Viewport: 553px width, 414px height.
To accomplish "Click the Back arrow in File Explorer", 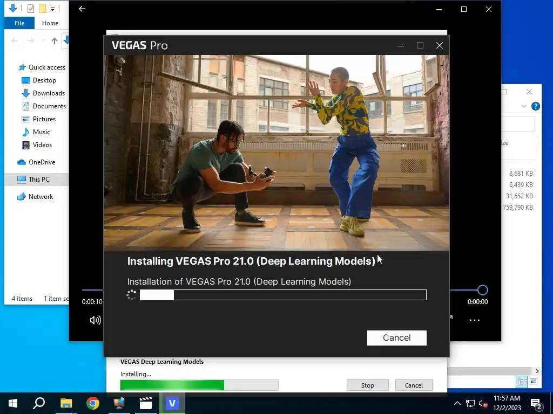I will [15, 41].
